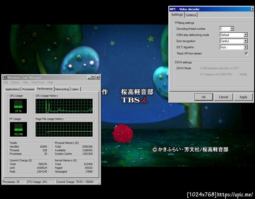Click the Kernel Memory Nonpaged value 17888
Image resolution: width=255 pixels, height=199 pixels.
point(89,171)
